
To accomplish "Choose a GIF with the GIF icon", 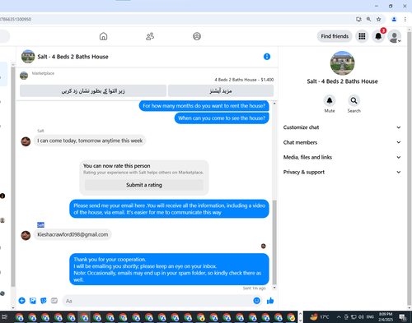I will pos(54,301).
